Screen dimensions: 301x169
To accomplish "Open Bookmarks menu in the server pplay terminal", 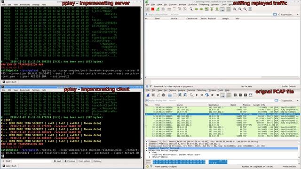I will tap(25, 5).
